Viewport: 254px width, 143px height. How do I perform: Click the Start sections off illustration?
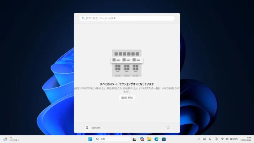tap(127, 63)
